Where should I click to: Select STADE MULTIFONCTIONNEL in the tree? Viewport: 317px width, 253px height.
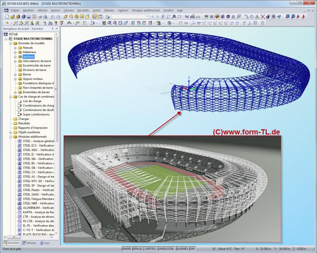(x=33, y=39)
